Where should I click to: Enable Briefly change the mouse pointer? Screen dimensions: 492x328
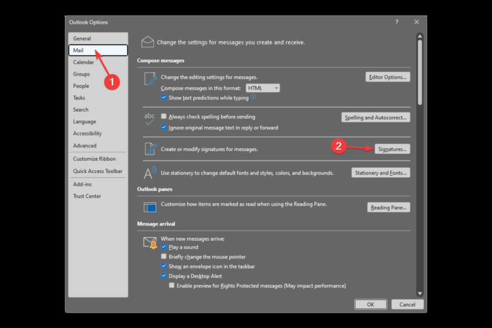(164, 256)
